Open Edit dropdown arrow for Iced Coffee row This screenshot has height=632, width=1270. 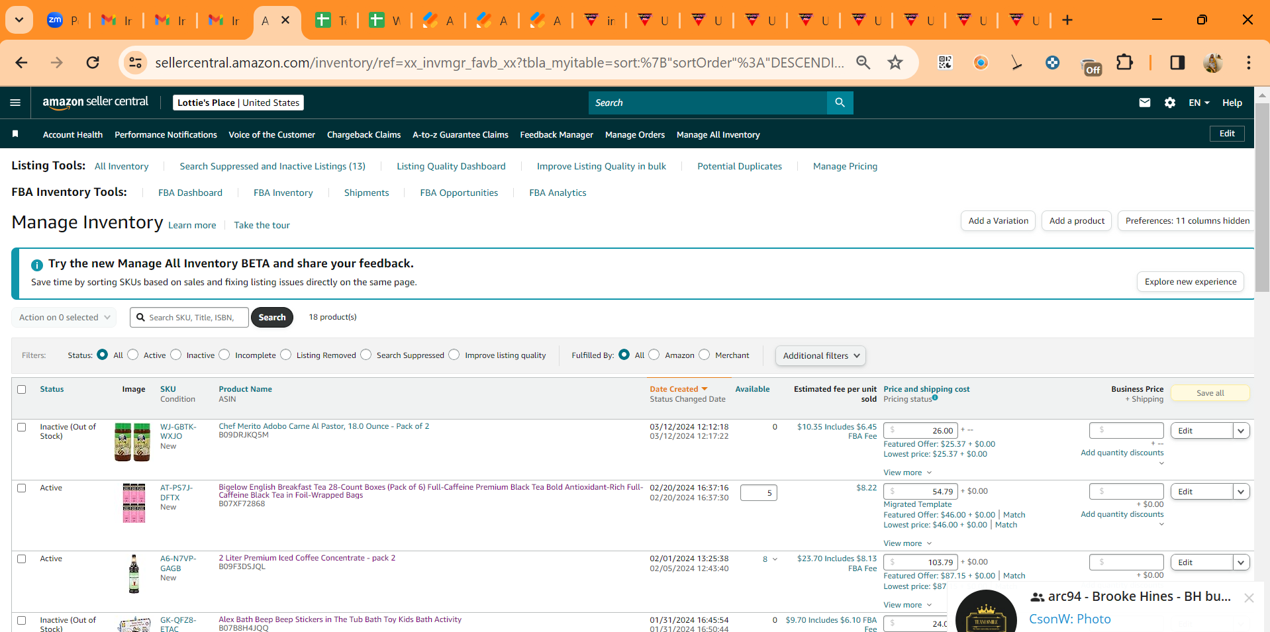[1241, 563]
